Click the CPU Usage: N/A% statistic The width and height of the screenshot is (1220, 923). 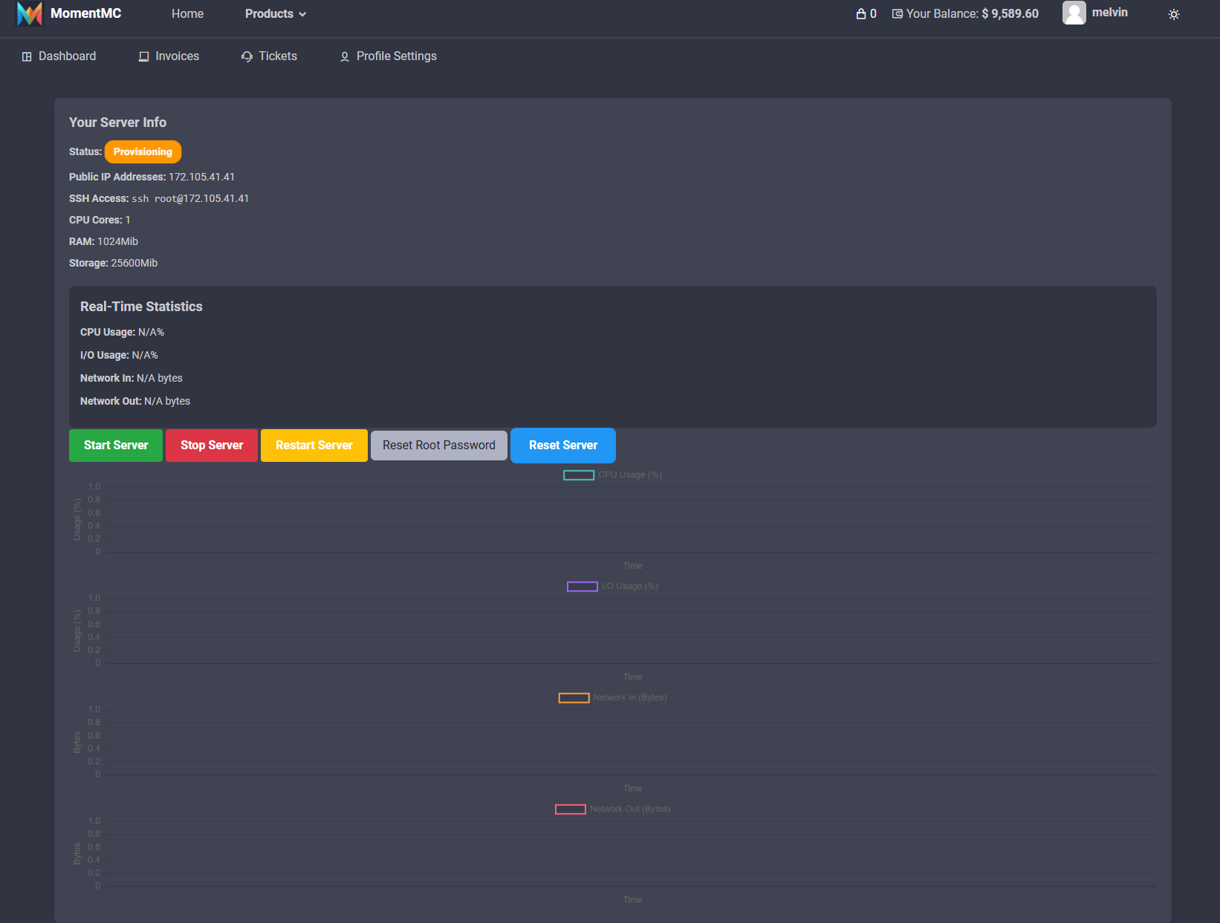tap(122, 332)
